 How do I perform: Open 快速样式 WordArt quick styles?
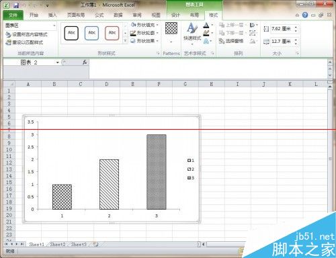192,34
